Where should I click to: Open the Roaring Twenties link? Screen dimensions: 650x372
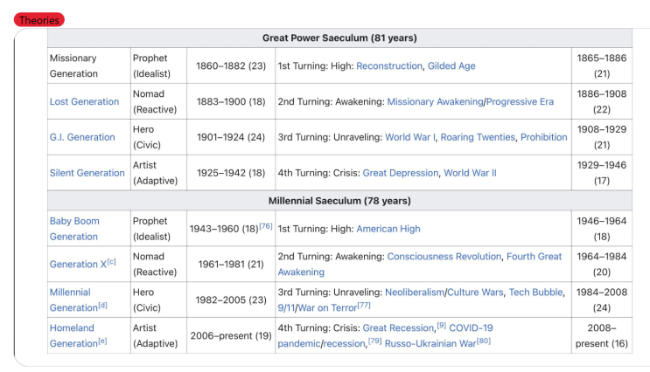478,137
